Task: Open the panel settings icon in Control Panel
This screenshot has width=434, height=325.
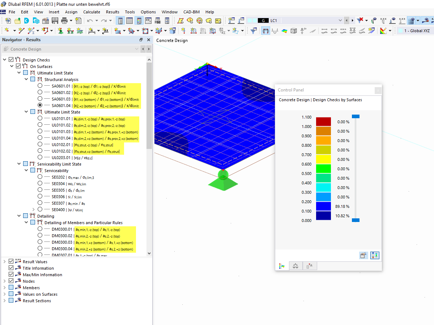Action: (x=363, y=255)
